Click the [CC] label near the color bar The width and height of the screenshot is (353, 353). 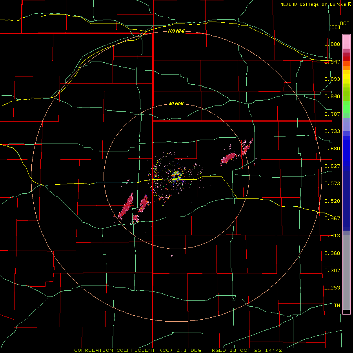coord(335,27)
